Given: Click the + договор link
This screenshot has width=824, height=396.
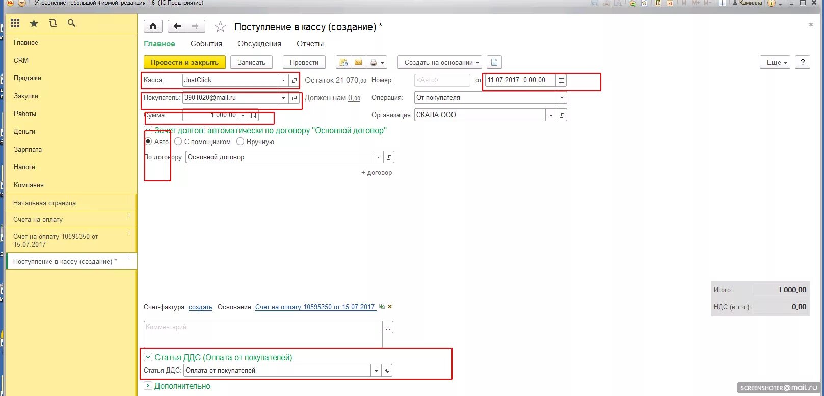Looking at the screenshot, I should [x=377, y=173].
